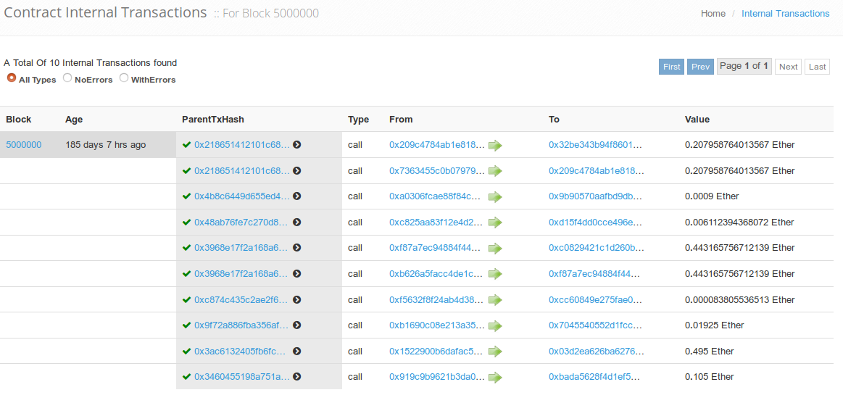This screenshot has height=403, width=843.
Task: Open Internal Transactions breadcrumb link
Action: coord(785,14)
